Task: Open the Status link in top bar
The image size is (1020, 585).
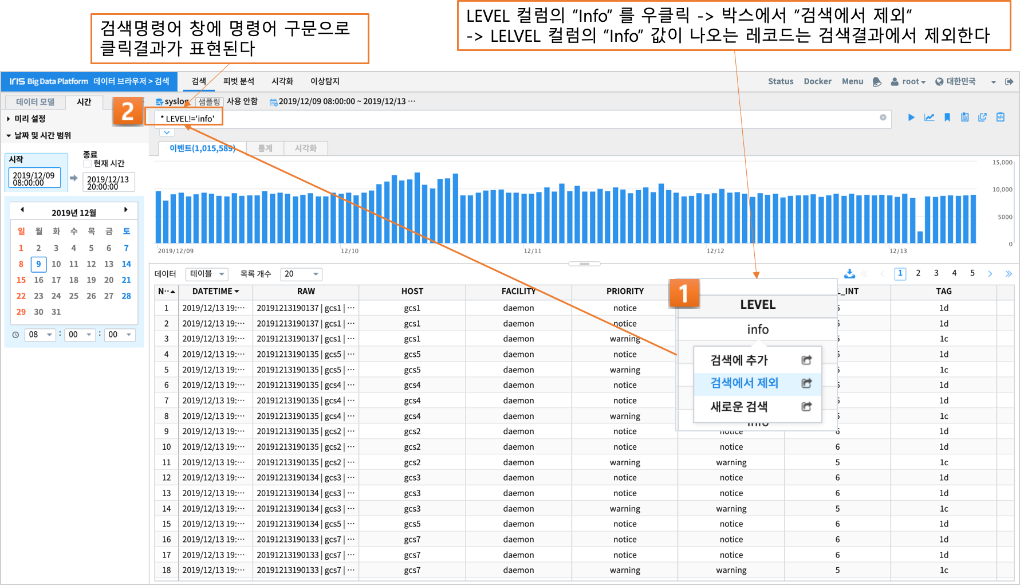Action: point(781,81)
